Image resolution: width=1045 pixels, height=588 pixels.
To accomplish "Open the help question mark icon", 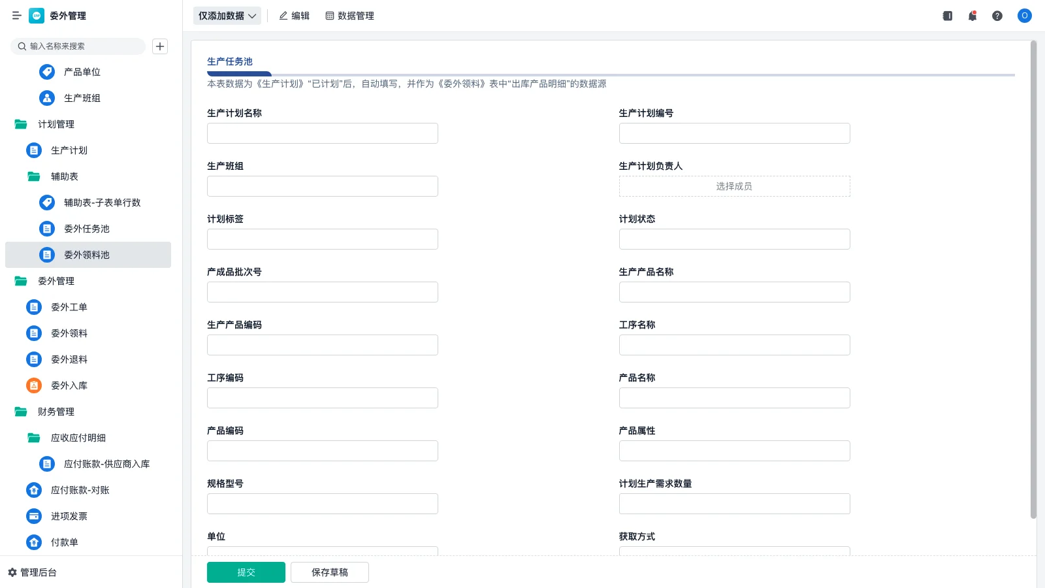I will [997, 16].
